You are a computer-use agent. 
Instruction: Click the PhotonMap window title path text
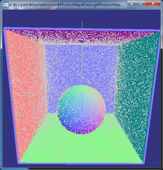click(x=67, y=5)
